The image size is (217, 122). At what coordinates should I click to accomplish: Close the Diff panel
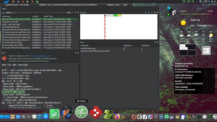(x=78, y=53)
